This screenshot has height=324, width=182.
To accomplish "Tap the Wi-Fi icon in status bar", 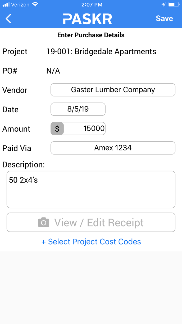I will click(x=35, y=5).
